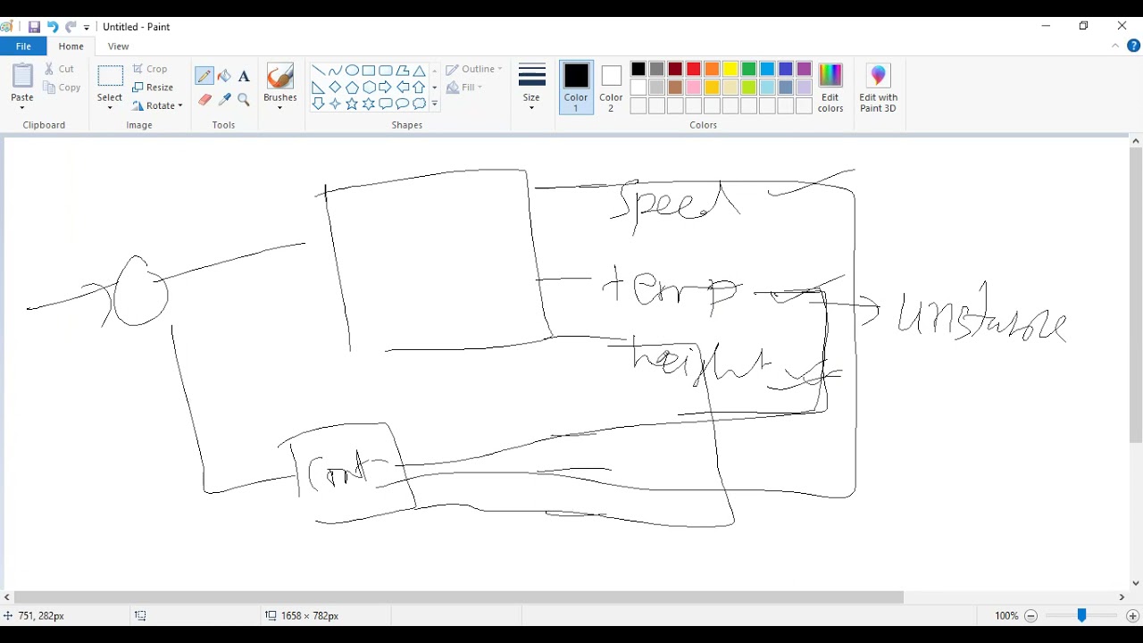Pick the purple color swatch
1143x643 pixels.
coord(804,69)
